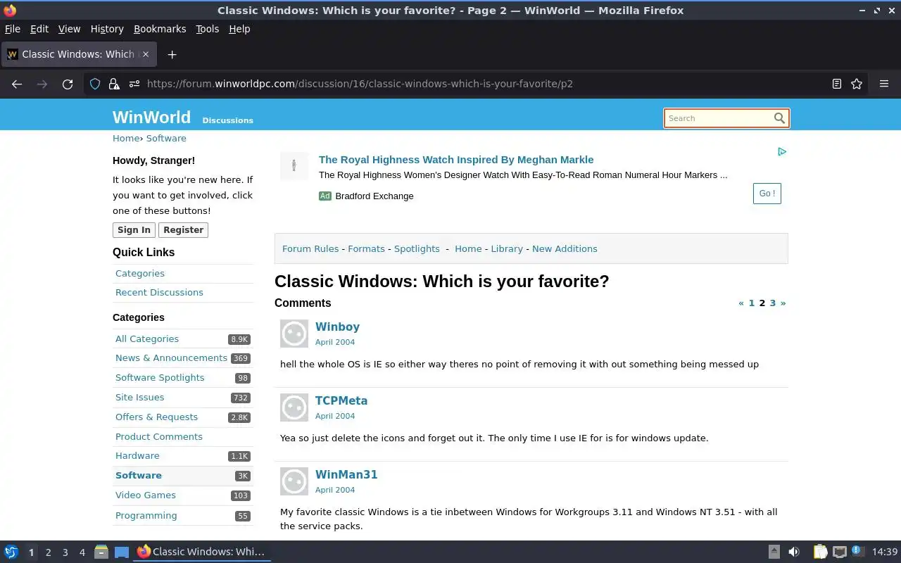Open the taskbar start menu icon
The width and height of the screenshot is (901, 563).
(11, 552)
